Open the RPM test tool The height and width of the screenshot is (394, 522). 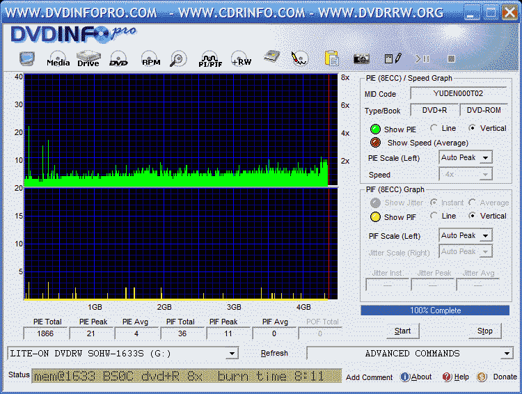click(150, 59)
